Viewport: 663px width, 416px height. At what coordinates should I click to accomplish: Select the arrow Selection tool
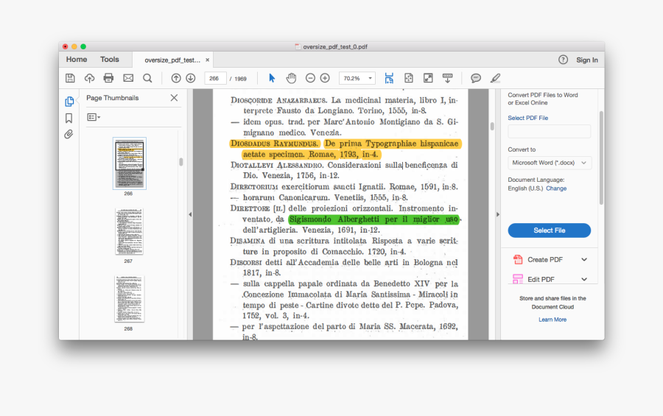coord(272,78)
